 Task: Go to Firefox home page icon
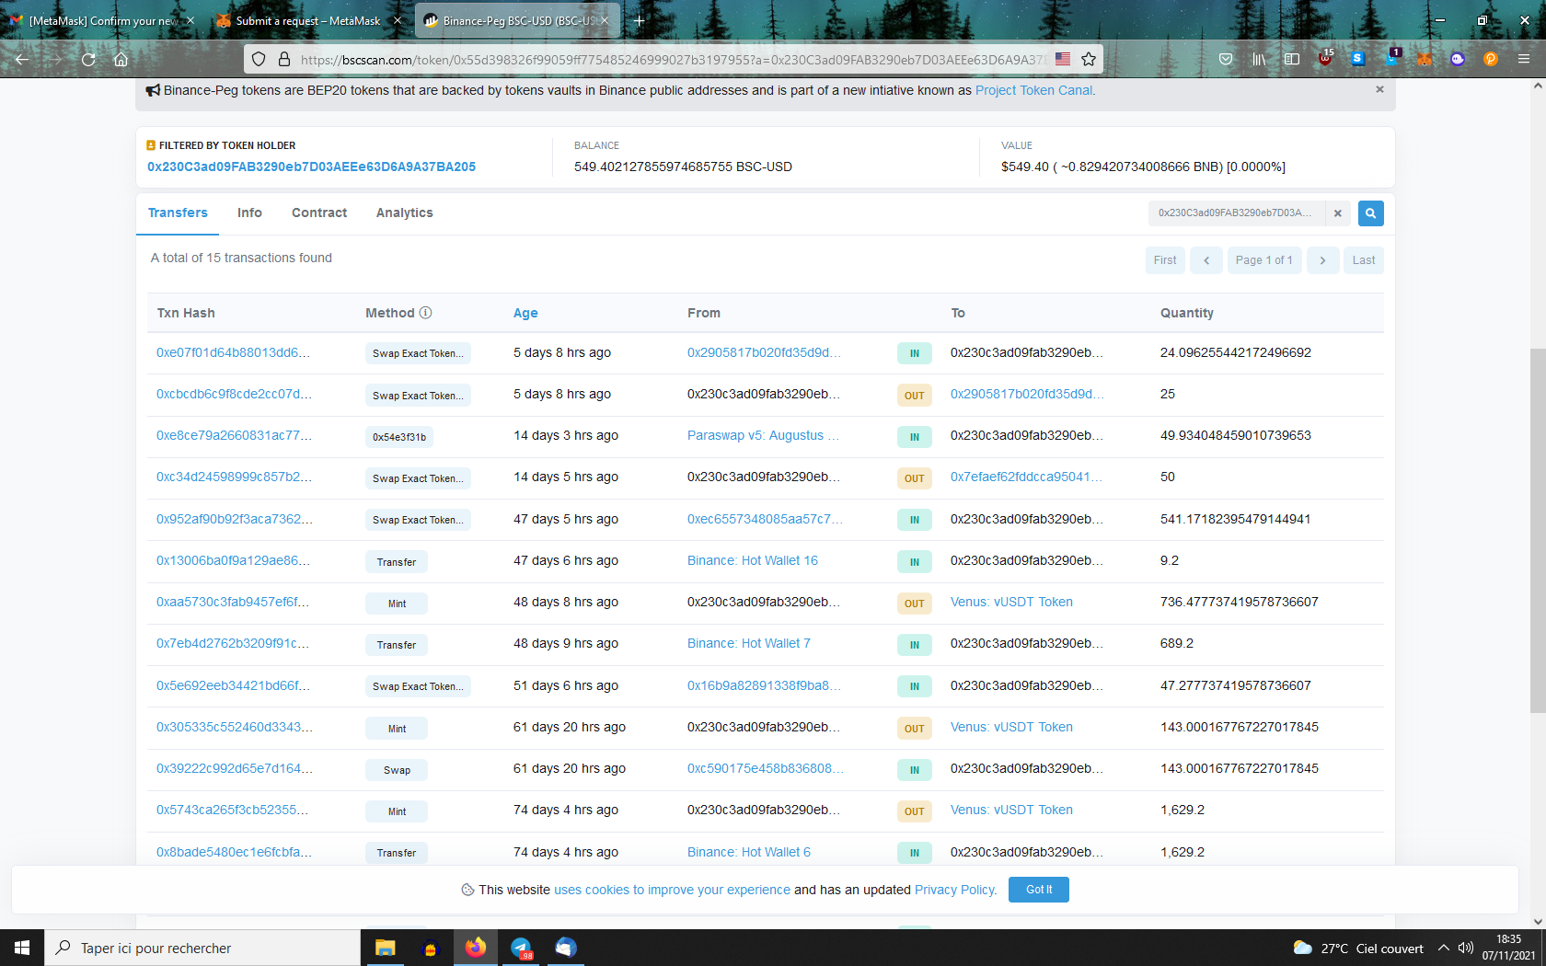coord(121,59)
